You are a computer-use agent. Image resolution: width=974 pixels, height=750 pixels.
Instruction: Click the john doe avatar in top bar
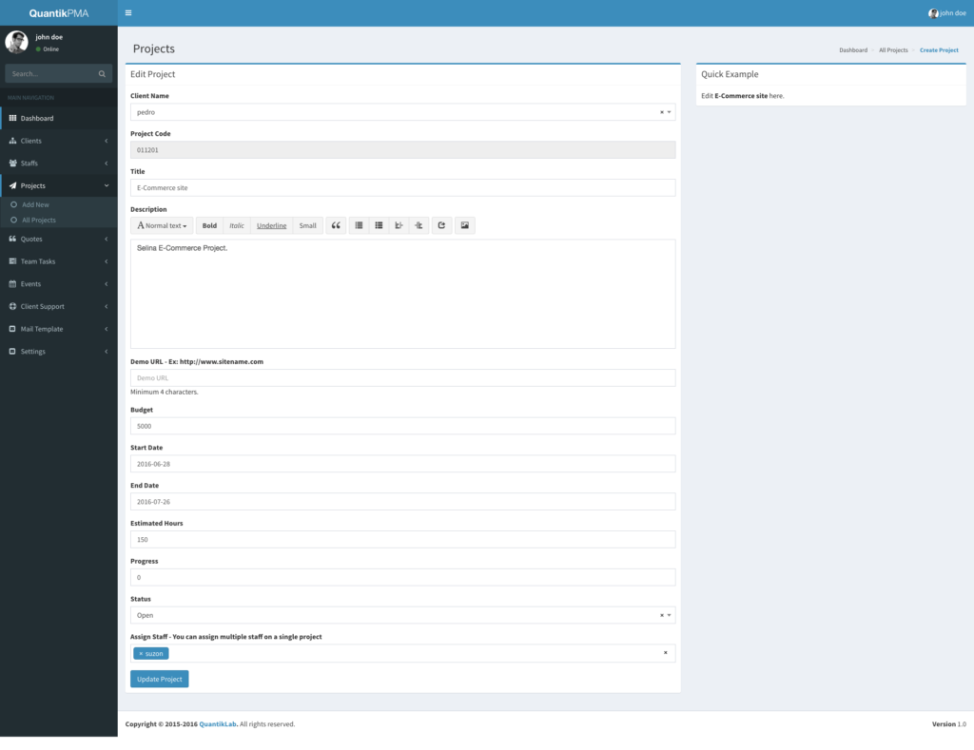(x=933, y=13)
